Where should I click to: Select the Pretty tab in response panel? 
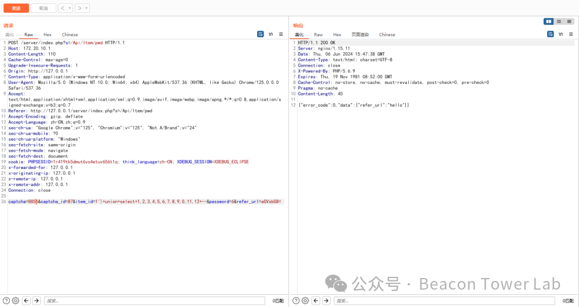pos(299,35)
